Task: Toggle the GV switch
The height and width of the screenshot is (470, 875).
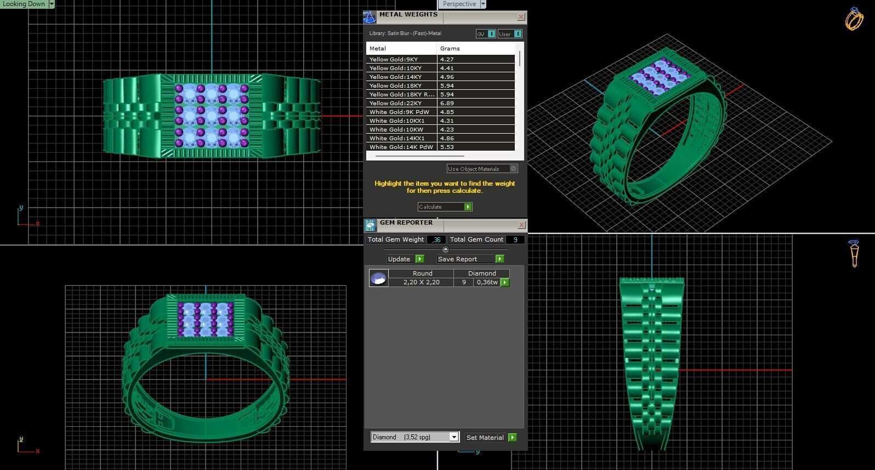Action: click(491, 34)
